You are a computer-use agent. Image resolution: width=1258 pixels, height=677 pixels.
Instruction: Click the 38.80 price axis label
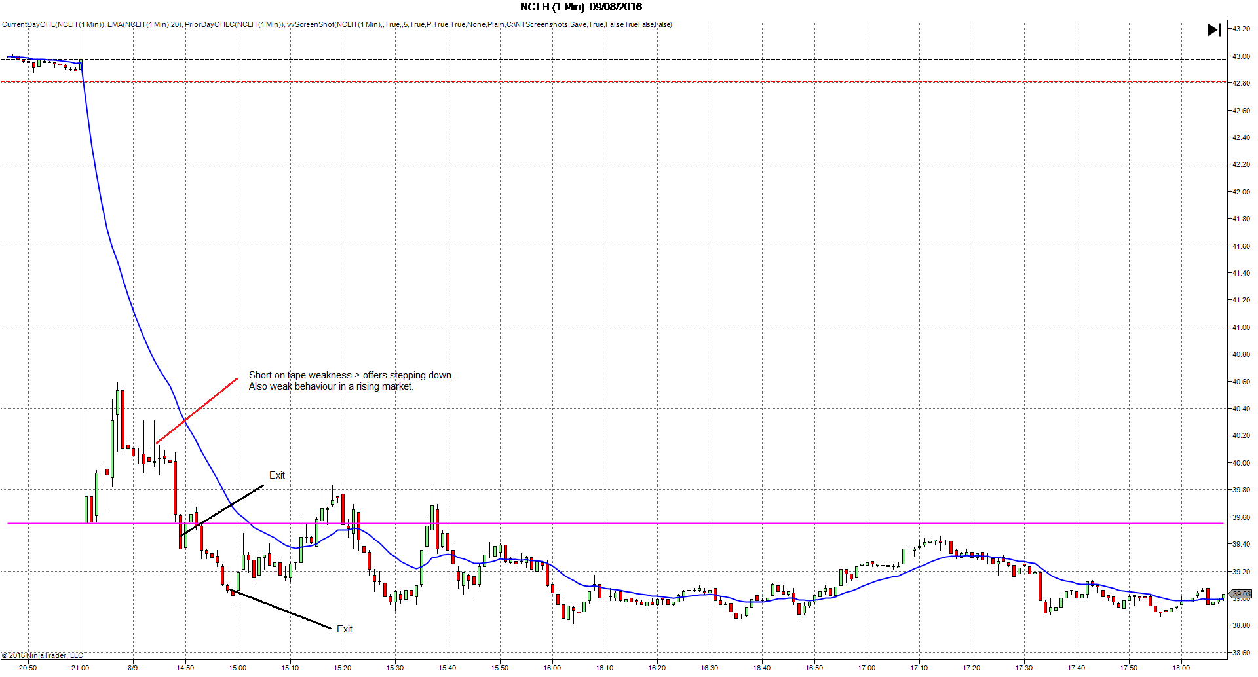pyautogui.click(x=1241, y=625)
